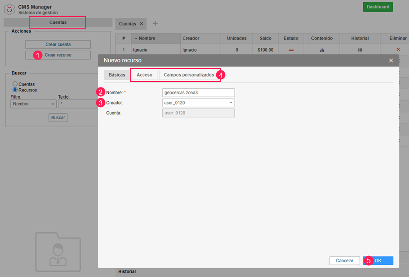The width and height of the screenshot is (409, 277).
Task: Select the Cuentas radio button
Action: tap(15, 84)
